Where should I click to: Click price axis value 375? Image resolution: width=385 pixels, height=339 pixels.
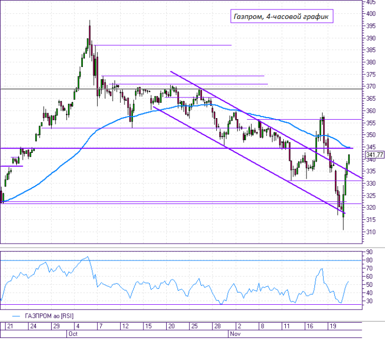(x=371, y=75)
